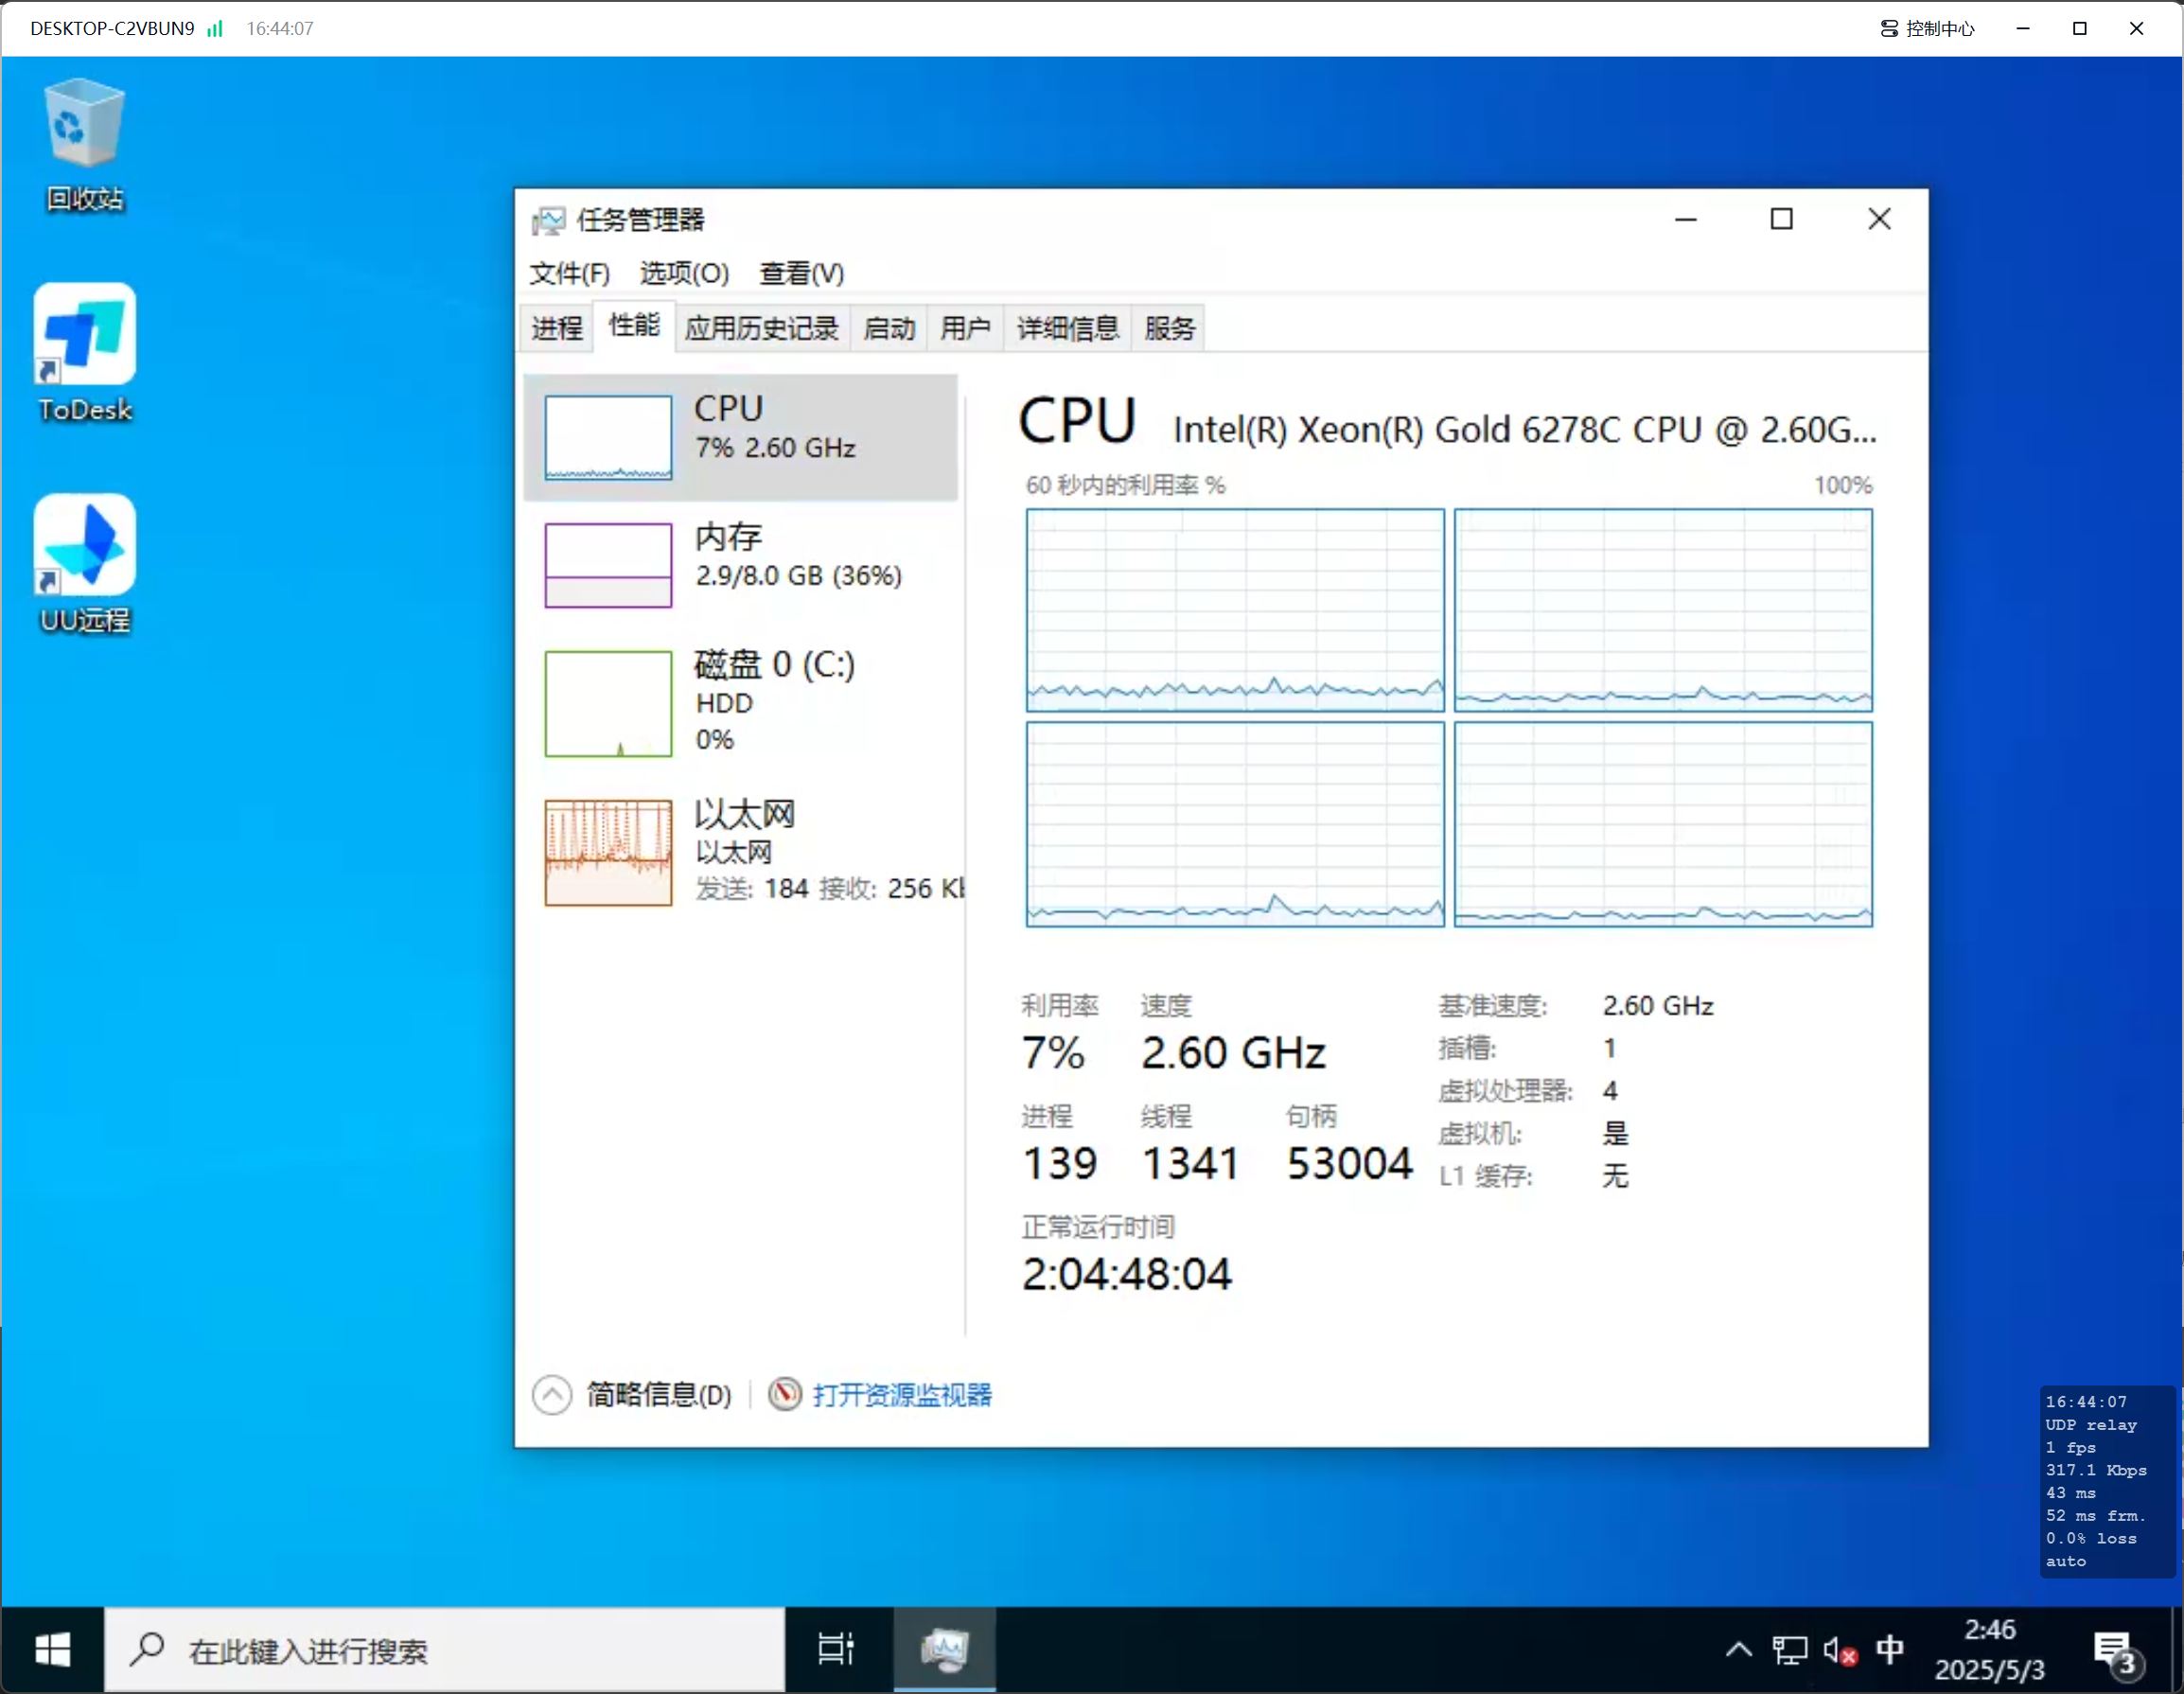Click the 控制中心 button
The height and width of the screenshot is (1694, 2184).
pos(1927,28)
